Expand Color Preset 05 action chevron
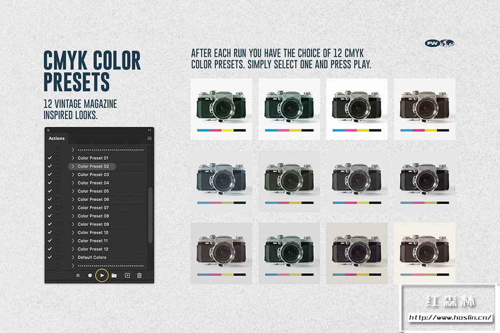Image resolution: width=500 pixels, height=333 pixels. pos(73,191)
